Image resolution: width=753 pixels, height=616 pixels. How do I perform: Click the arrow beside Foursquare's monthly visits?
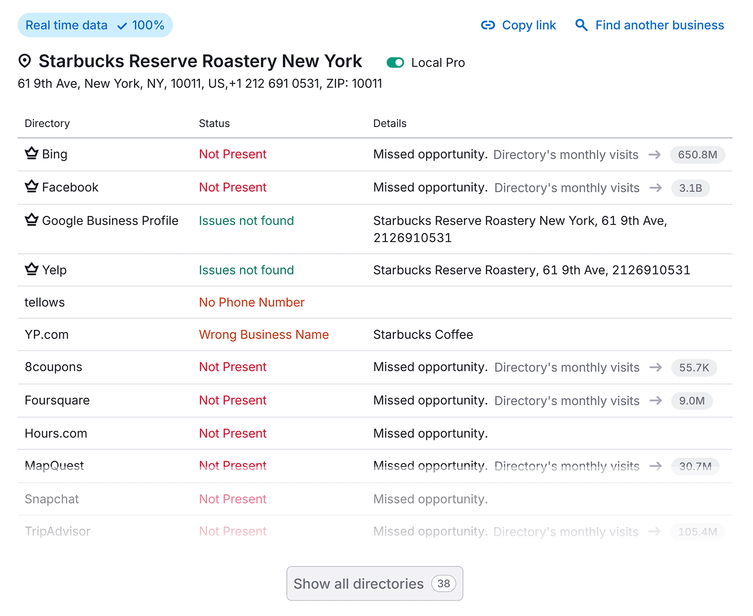(x=655, y=401)
